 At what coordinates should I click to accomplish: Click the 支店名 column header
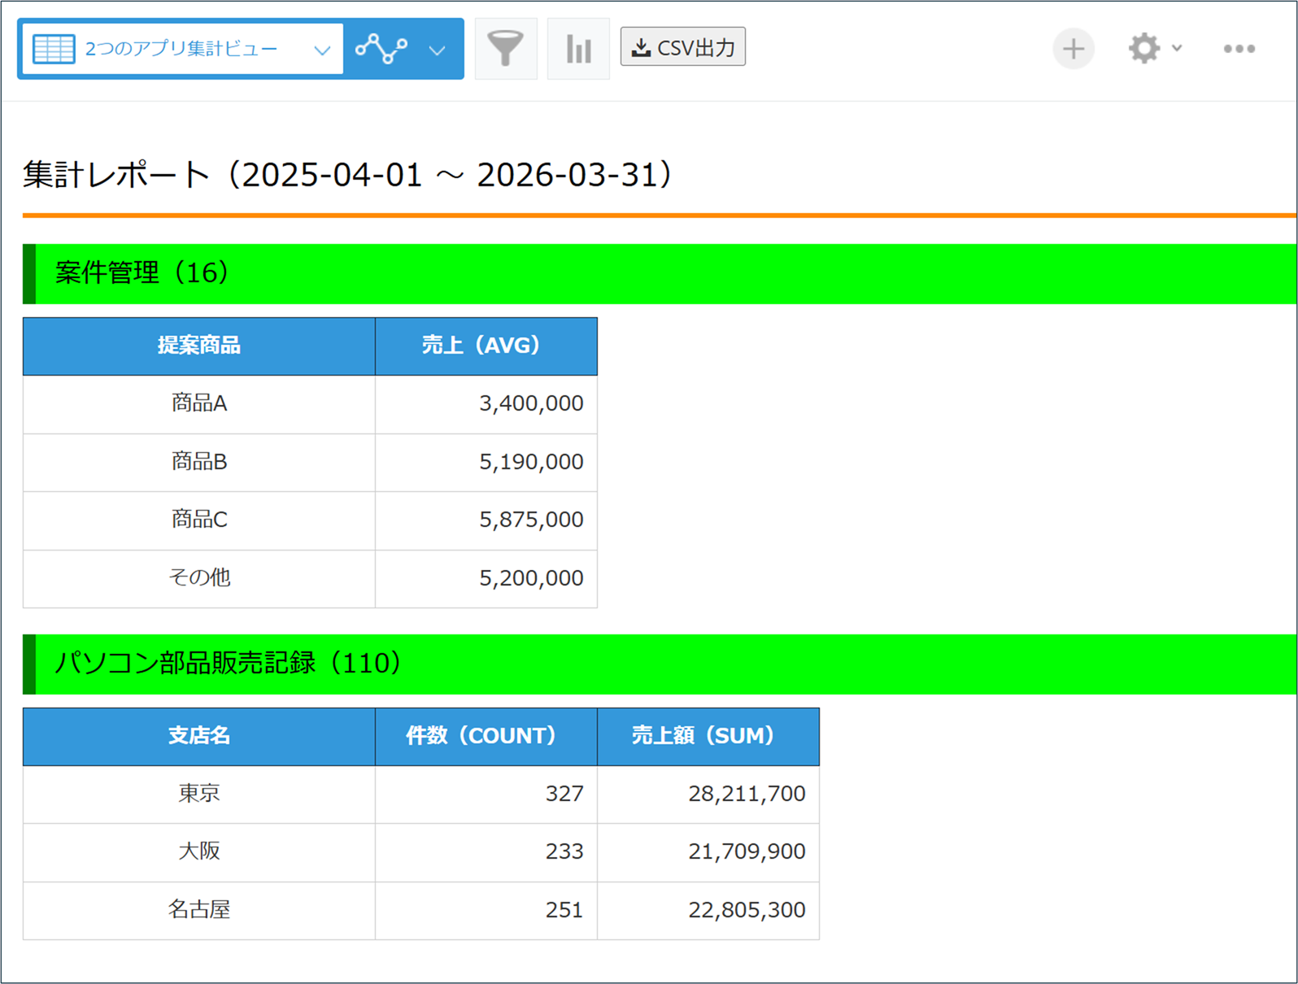click(199, 736)
